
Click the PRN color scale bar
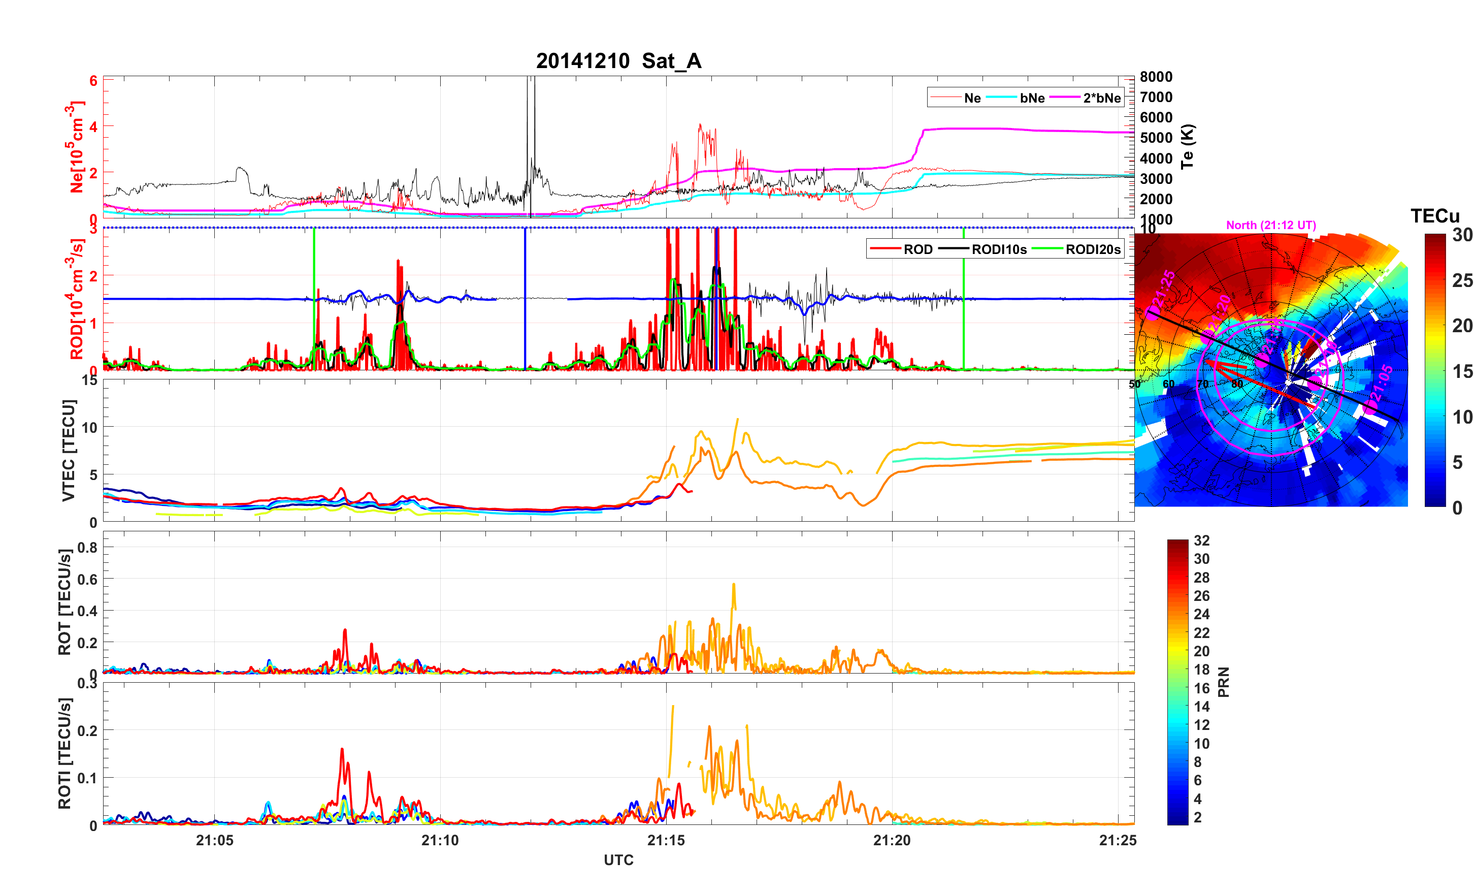coord(1177,682)
